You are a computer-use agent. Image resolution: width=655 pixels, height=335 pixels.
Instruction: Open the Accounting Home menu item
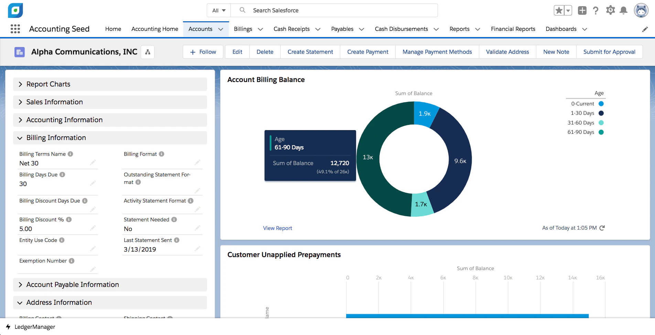[x=154, y=29]
